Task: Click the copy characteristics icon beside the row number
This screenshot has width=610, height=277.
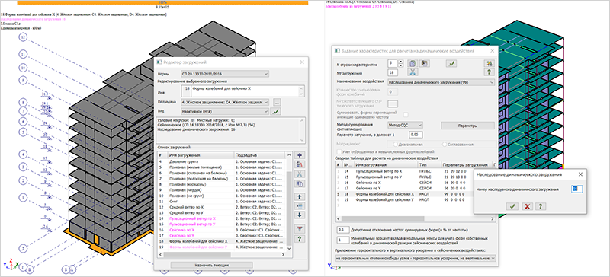Action: click(412, 63)
